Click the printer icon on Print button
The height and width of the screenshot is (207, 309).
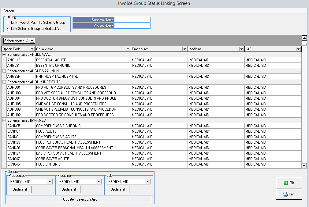point(285,194)
